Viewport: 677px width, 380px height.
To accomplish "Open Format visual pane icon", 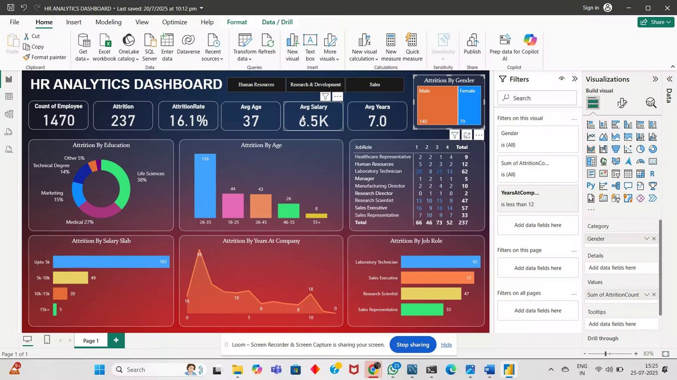I will click(622, 103).
